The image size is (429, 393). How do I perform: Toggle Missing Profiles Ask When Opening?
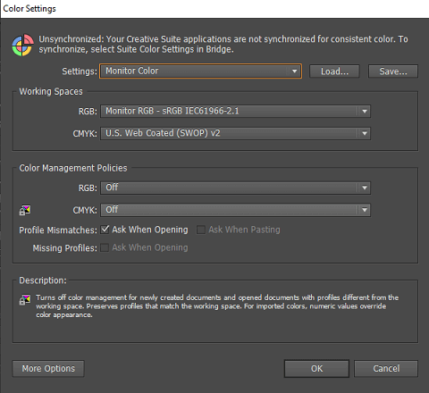[105, 247]
